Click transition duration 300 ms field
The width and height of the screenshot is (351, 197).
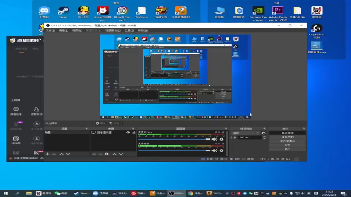(250, 137)
